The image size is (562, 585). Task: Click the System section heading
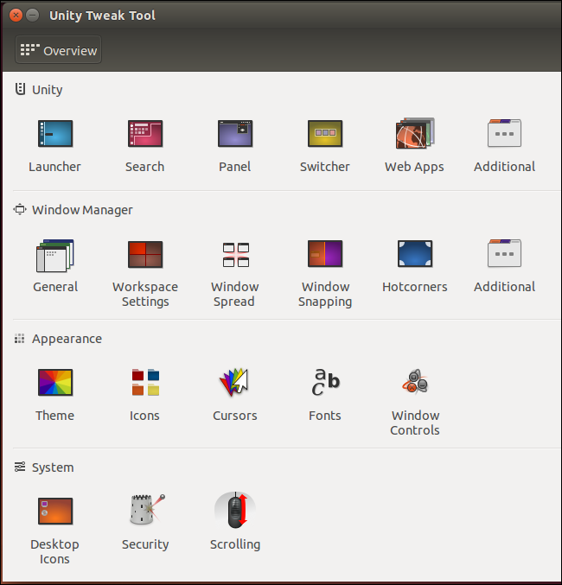[x=53, y=467]
